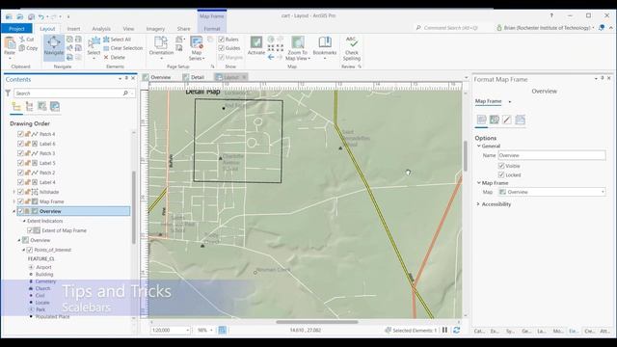Click Zoom To Map View

pyautogui.click(x=298, y=48)
